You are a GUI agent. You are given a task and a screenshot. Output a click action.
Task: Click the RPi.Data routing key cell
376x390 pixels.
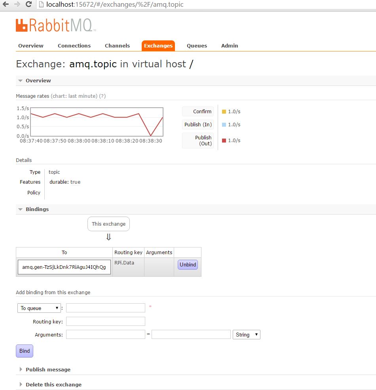coord(128,267)
